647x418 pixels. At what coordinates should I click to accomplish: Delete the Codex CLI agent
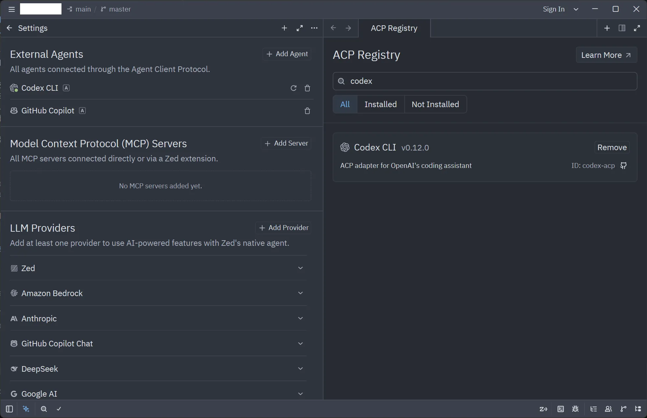(307, 88)
